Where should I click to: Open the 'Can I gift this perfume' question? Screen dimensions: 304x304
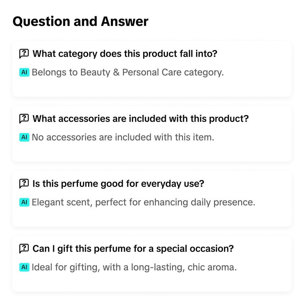click(133, 249)
